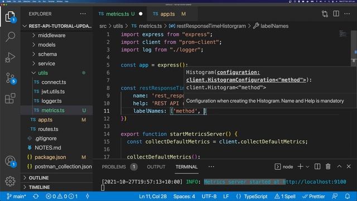Split the terminal panel
This screenshot has width=357, height=201.
(317, 166)
